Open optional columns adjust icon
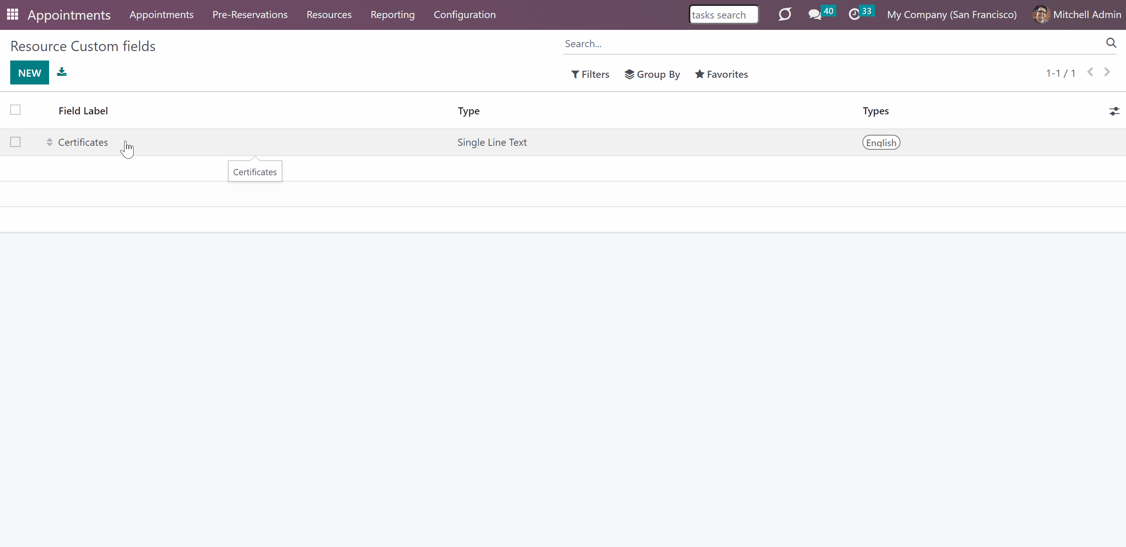The height and width of the screenshot is (547, 1126). point(1114,111)
